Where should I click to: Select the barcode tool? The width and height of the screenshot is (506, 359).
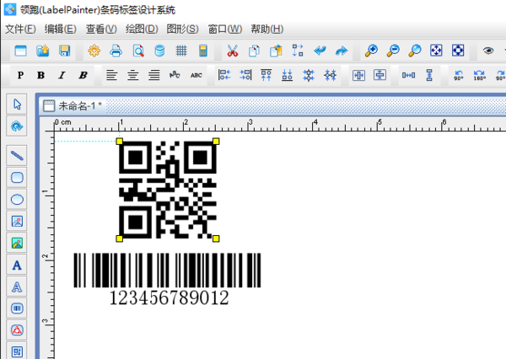pos(17,308)
